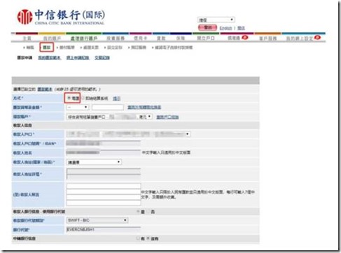The height and width of the screenshot is (253, 341).
Task: Select the 處理支票 submenu item
Action: pos(91,48)
